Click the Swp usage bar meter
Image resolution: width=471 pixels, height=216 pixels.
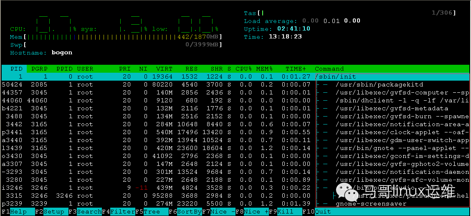click(116, 45)
